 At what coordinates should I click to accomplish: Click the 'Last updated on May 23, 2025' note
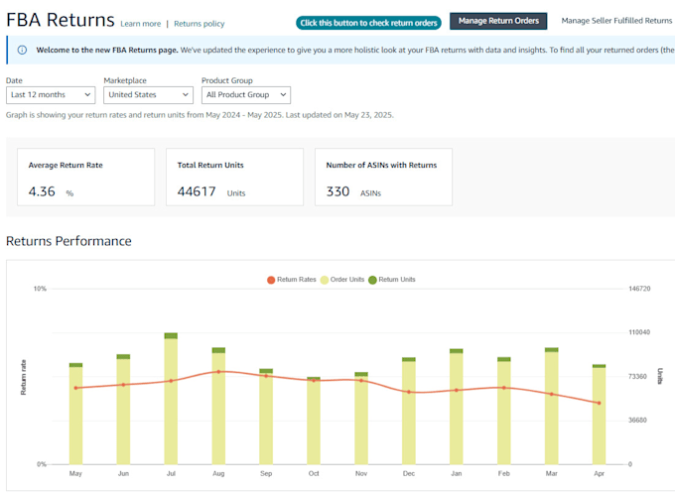tap(339, 115)
